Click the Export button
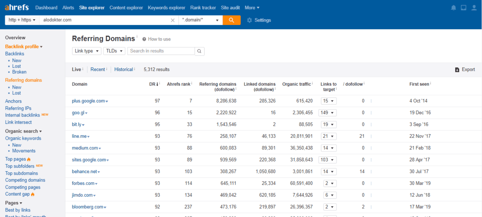This screenshot has width=482, height=217. [465, 70]
